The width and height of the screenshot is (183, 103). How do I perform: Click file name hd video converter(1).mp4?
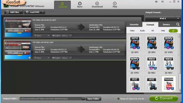pos(44,20)
